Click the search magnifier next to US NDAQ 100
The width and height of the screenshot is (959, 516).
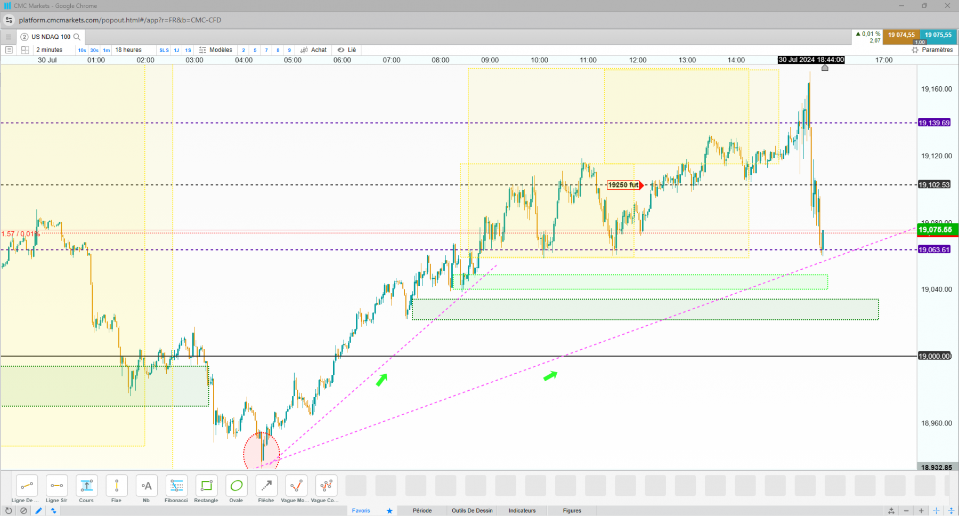click(77, 37)
